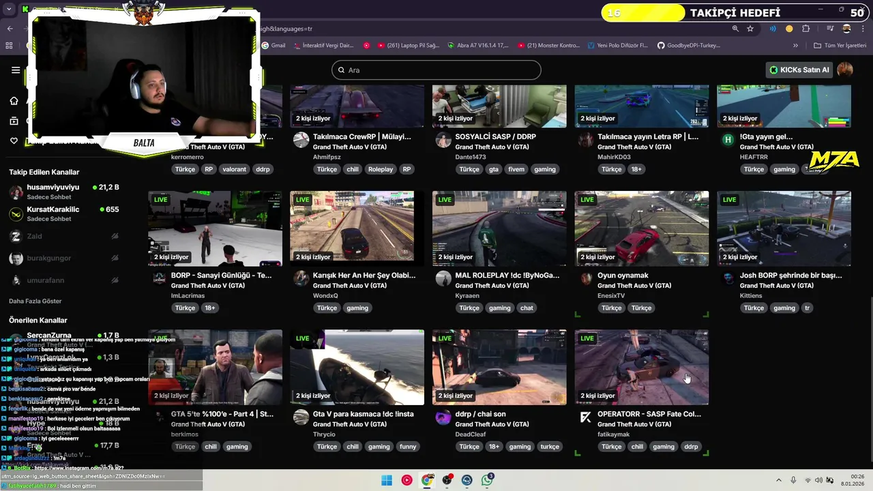Open the Gmail bookmark
The width and height of the screenshot is (873, 491).
point(273,46)
